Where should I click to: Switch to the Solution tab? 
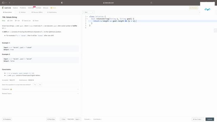[22, 12]
